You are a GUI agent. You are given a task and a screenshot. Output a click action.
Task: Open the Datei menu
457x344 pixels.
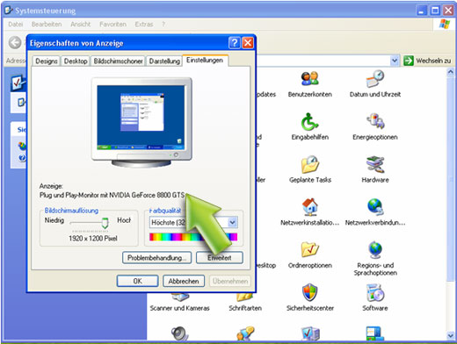16,25
